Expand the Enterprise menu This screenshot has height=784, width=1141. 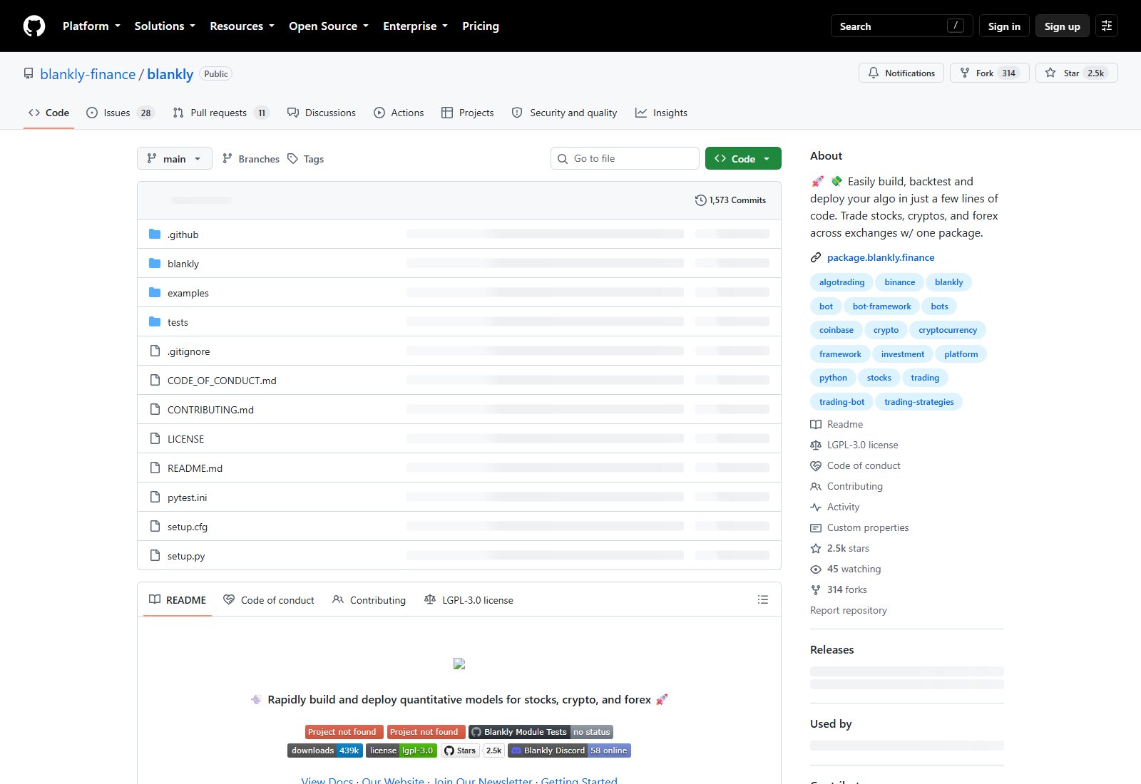pos(415,26)
